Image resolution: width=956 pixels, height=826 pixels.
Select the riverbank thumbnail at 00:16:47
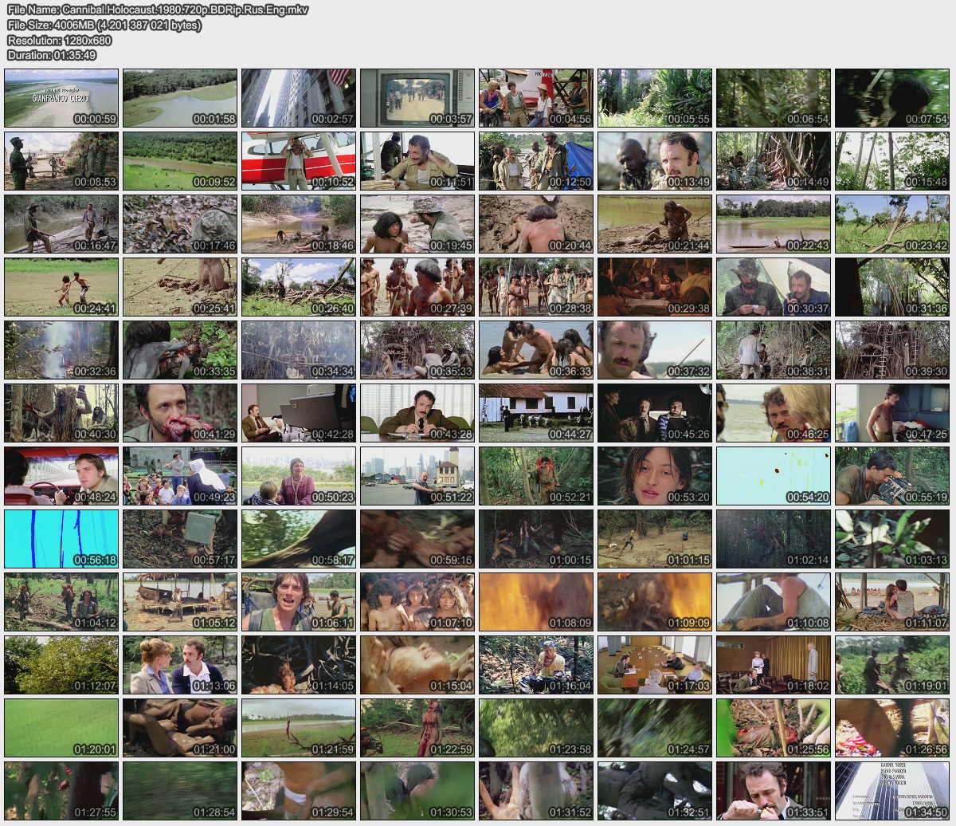tap(61, 224)
